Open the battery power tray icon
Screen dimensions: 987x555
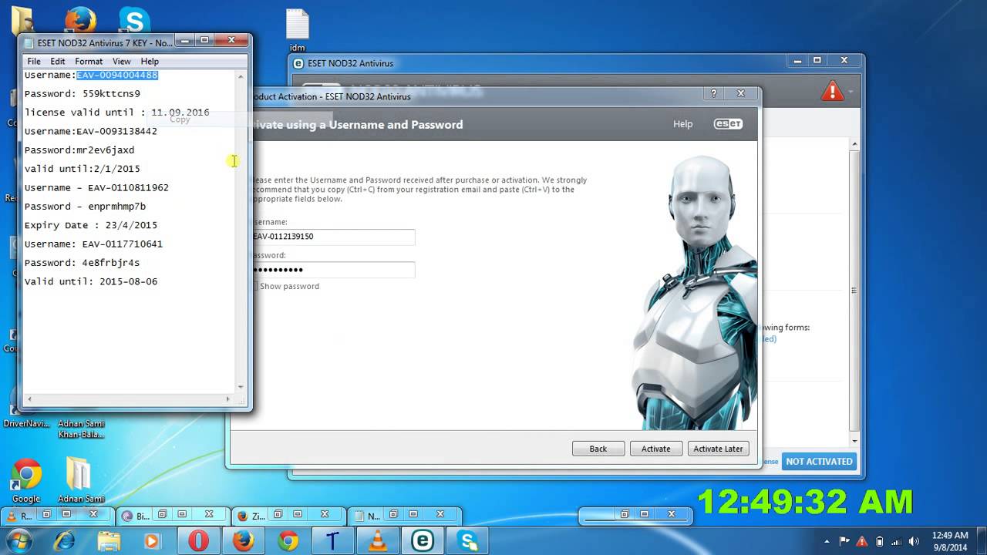coord(880,541)
